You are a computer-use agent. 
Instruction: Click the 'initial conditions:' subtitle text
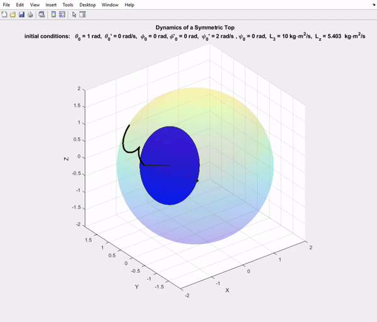click(47, 36)
